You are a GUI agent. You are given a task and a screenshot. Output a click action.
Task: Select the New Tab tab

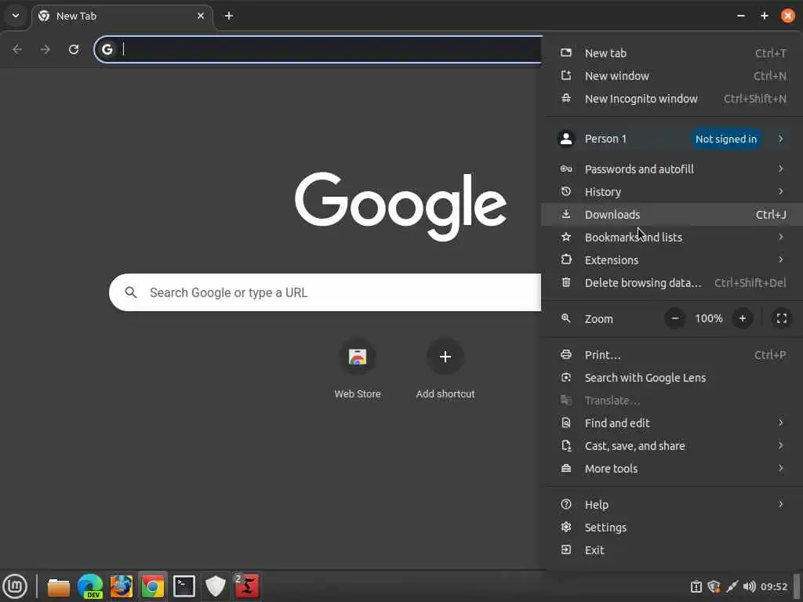[x=122, y=16]
